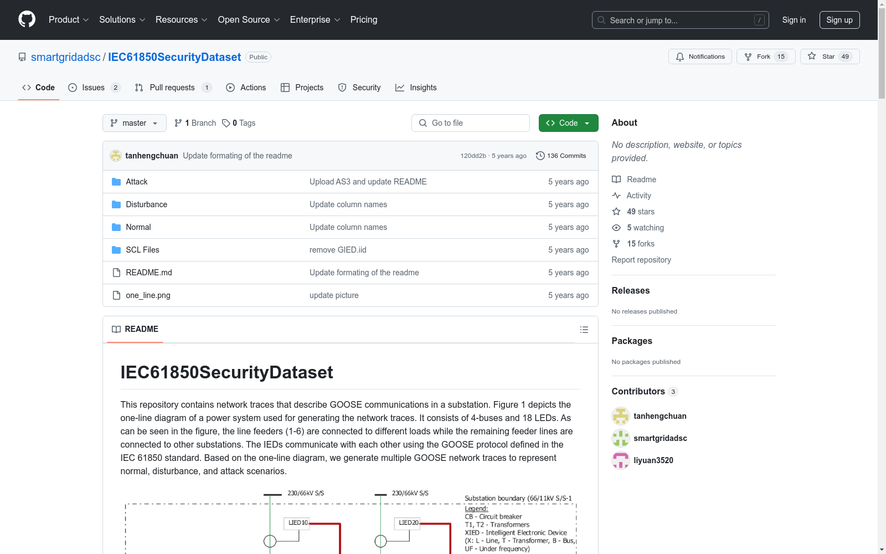
Task: Click the repository icon beside smartgridadsc
Action: click(x=22, y=57)
